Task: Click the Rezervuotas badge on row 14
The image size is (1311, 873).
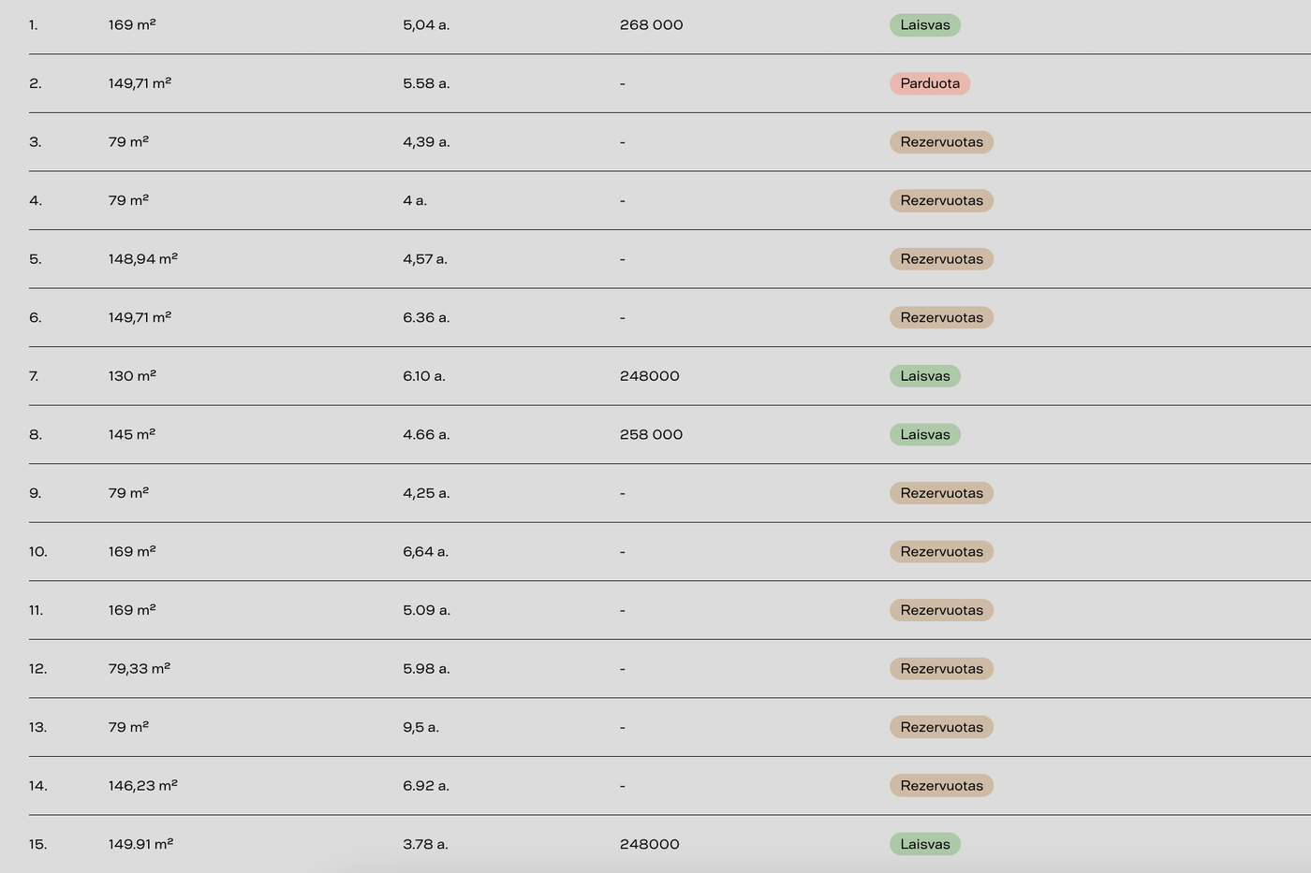Action: pyautogui.click(x=941, y=785)
